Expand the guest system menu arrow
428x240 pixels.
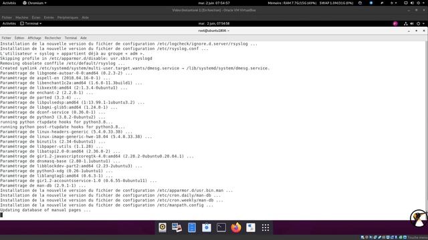pyautogui.click(x=423, y=24)
